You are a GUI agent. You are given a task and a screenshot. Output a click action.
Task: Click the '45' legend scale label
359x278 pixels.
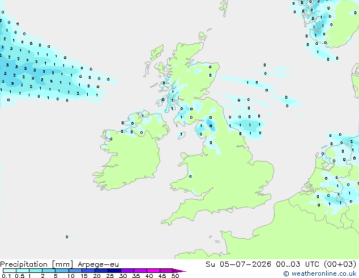[x=163, y=276]
